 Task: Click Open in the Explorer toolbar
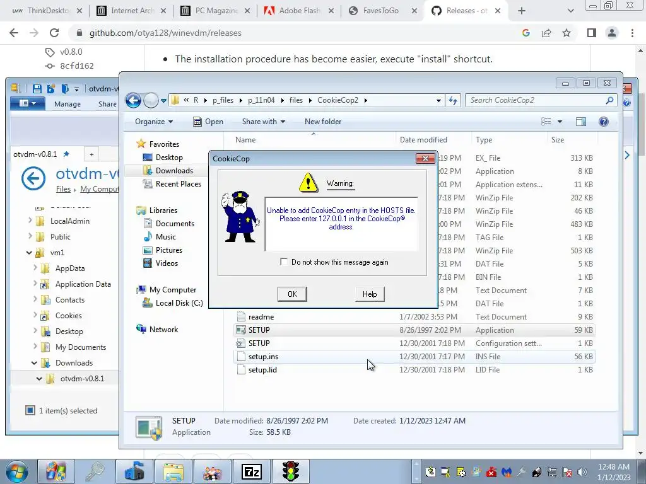[208, 122]
